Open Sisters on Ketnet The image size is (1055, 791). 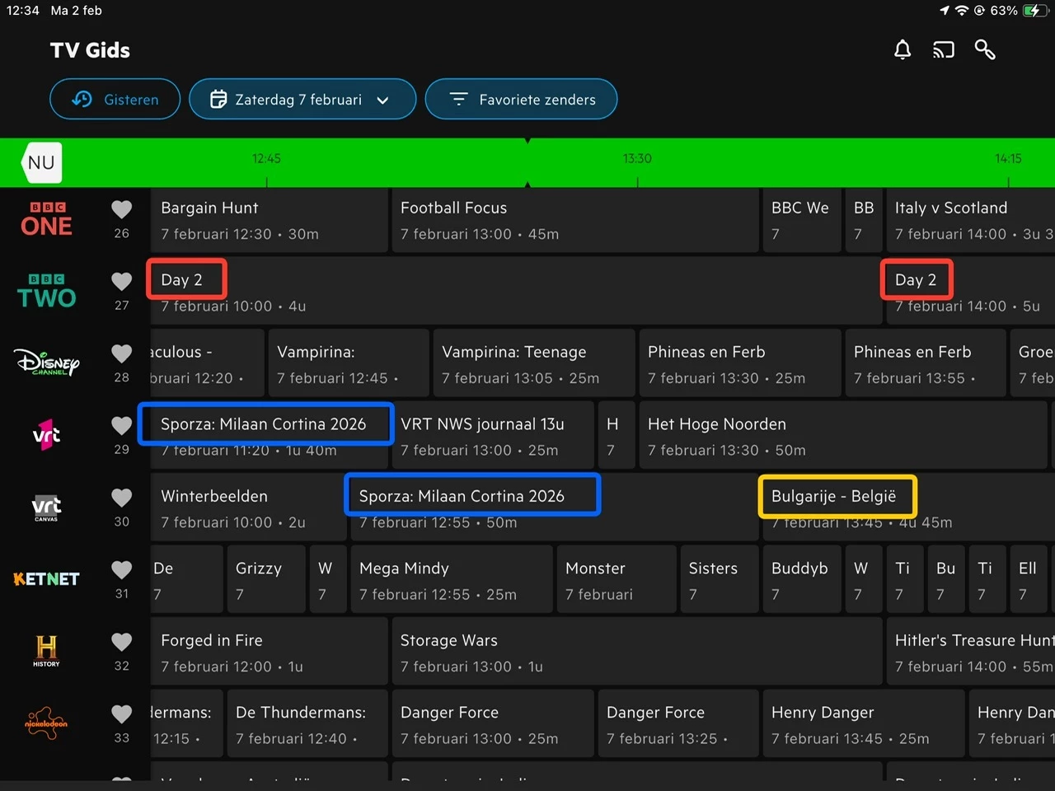pos(720,581)
